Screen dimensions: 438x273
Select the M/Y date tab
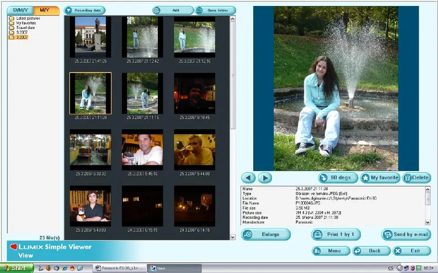[46, 10]
